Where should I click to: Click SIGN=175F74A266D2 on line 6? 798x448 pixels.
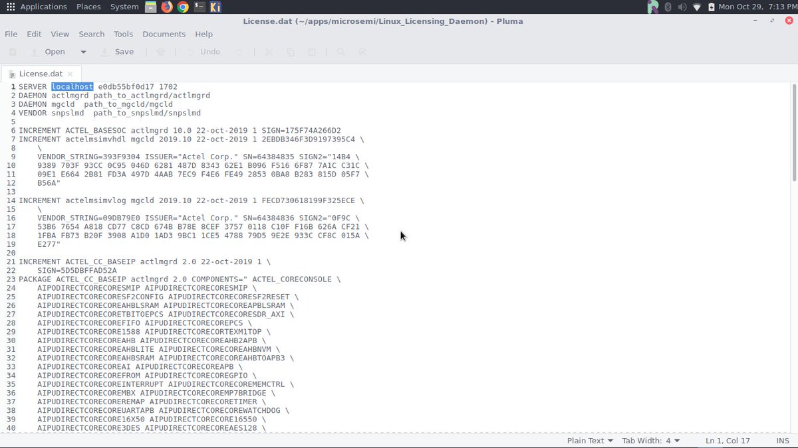point(301,130)
